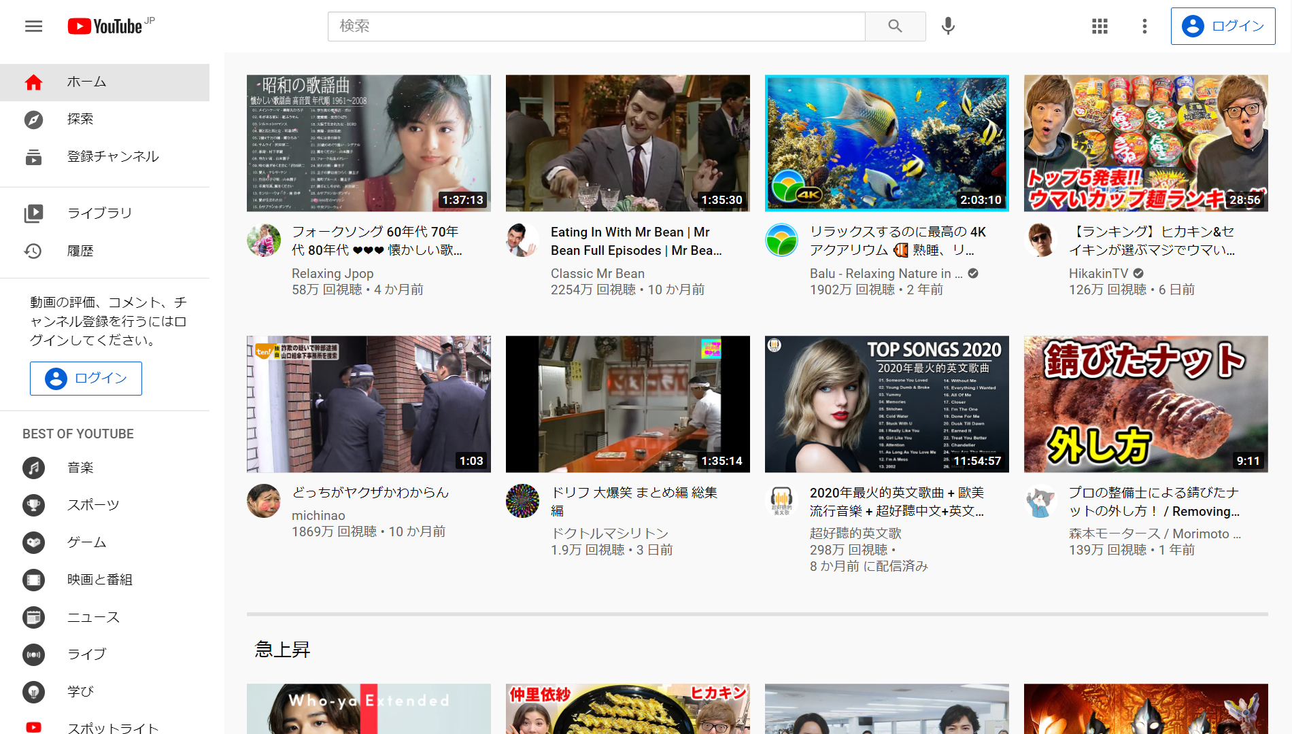This screenshot has height=734, width=1292.
Task: Click the ログイン button in header
Action: (1223, 26)
